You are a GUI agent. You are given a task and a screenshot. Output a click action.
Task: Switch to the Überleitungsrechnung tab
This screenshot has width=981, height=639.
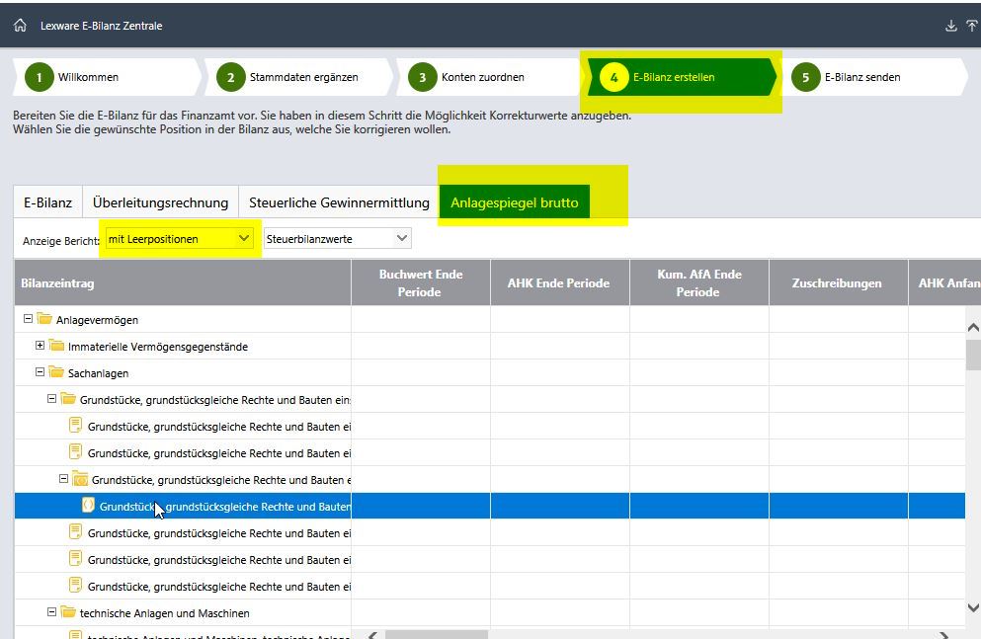161,202
